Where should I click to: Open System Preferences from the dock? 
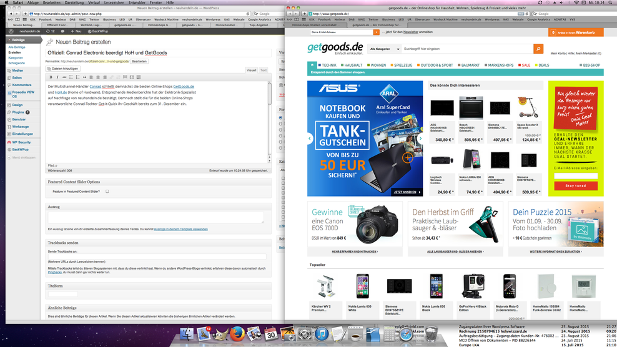(x=305, y=335)
